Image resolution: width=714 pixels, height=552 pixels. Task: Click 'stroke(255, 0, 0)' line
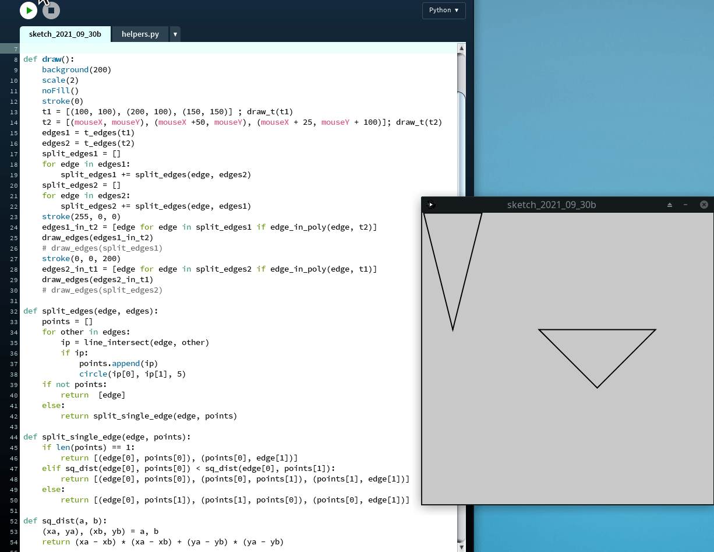[81, 216]
